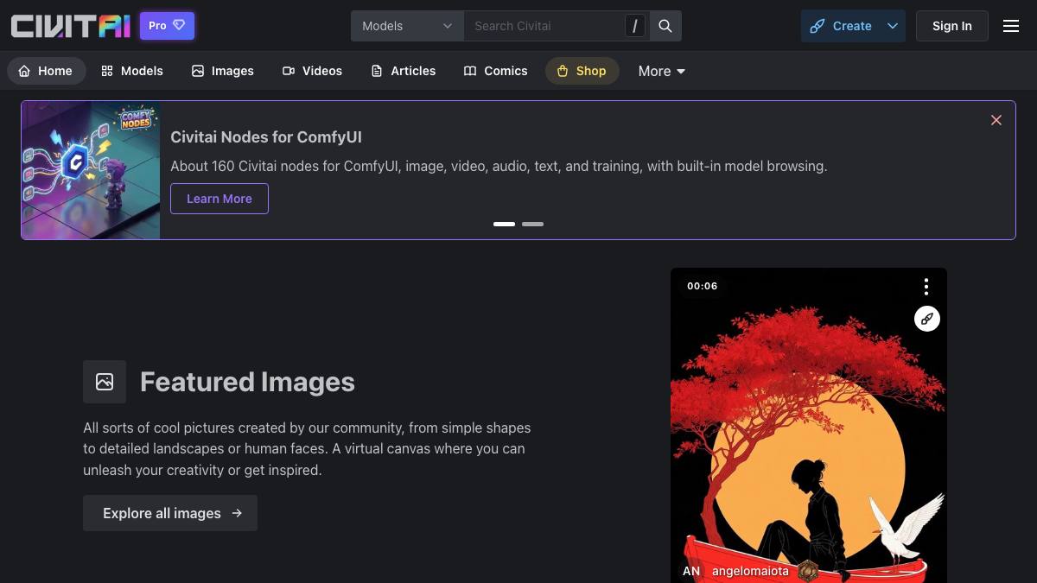Click the Pro diamond badge
The height and width of the screenshot is (583, 1037).
point(167,26)
